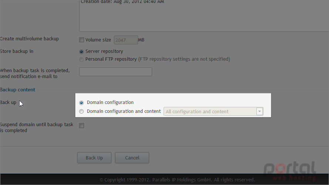This screenshot has width=329, height=185.
Task: Click the Store backup in label
Action: click(x=17, y=51)
